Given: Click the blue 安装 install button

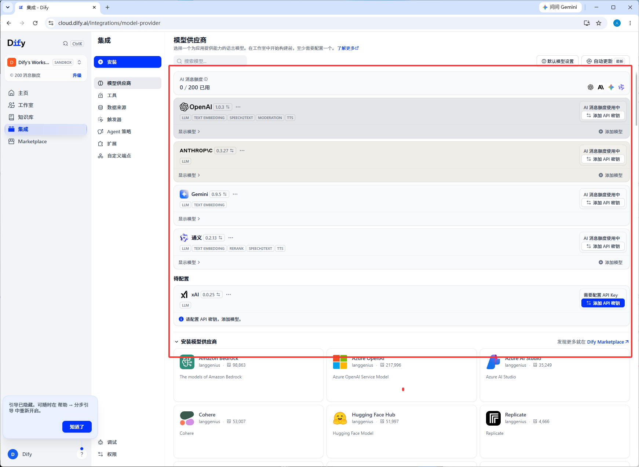Looking at the screenshot, I should [128, 62].
